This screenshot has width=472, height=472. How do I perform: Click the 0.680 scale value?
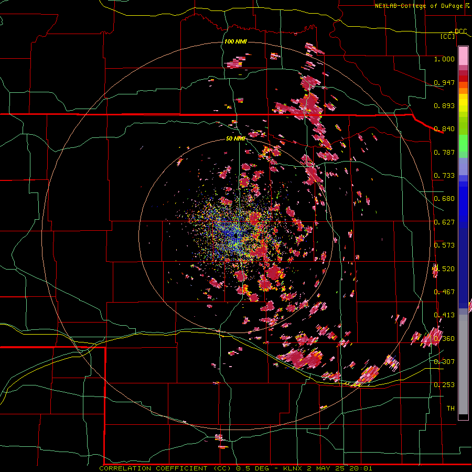pyautogui.click(x=444, y=199)
